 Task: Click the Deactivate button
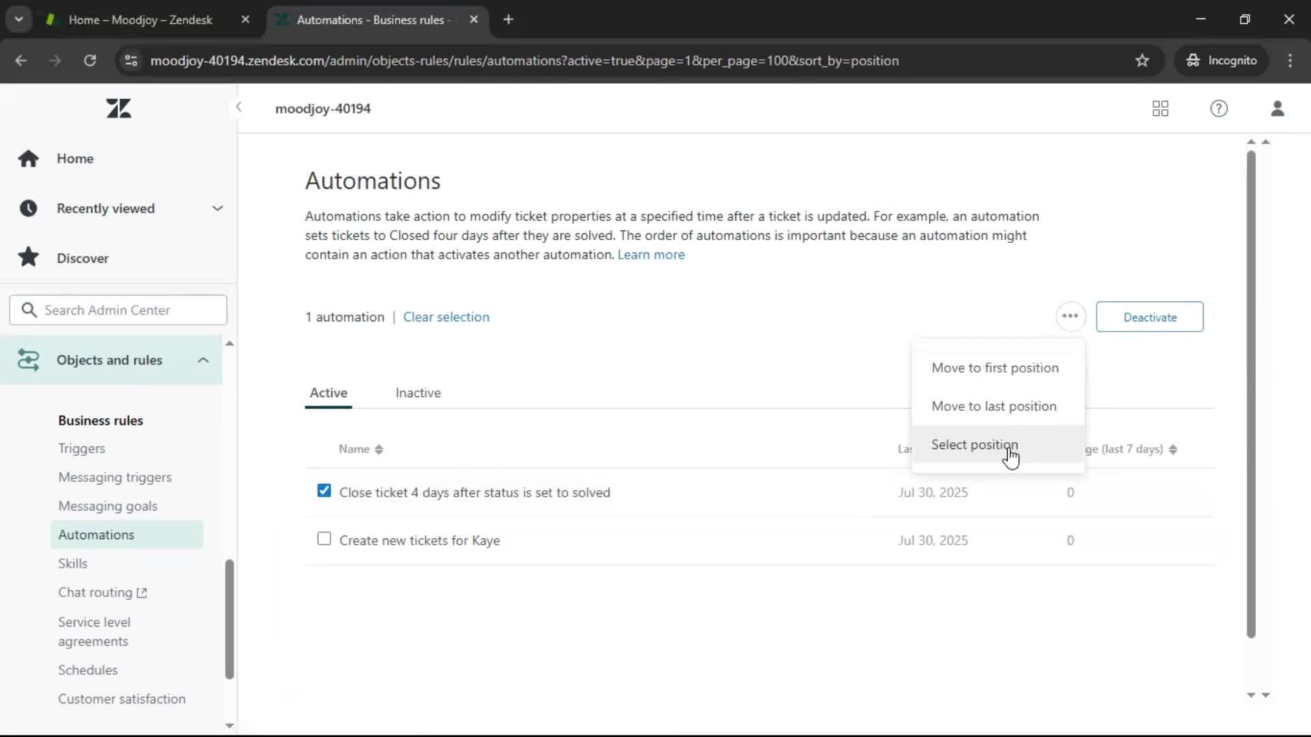(x=1150, y=317)
